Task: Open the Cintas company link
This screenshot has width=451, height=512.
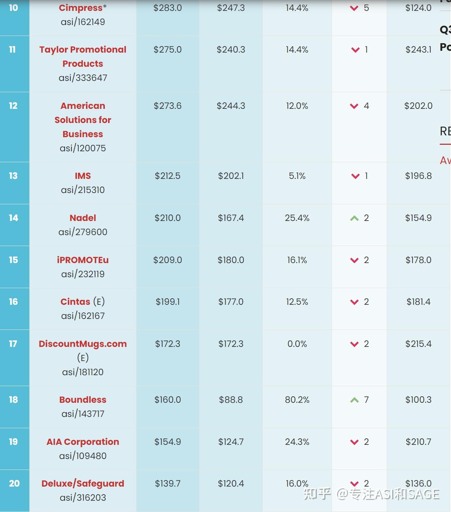Action: pos(75,302)
